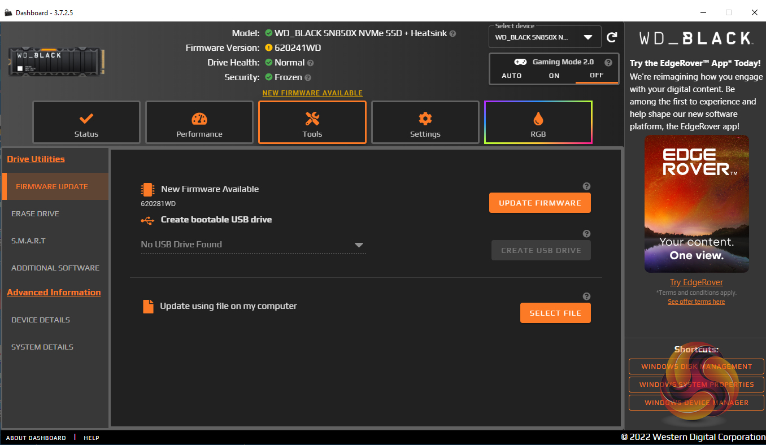Click the Drive Health status check icon

pyautogui.click(x=269, y=63)
